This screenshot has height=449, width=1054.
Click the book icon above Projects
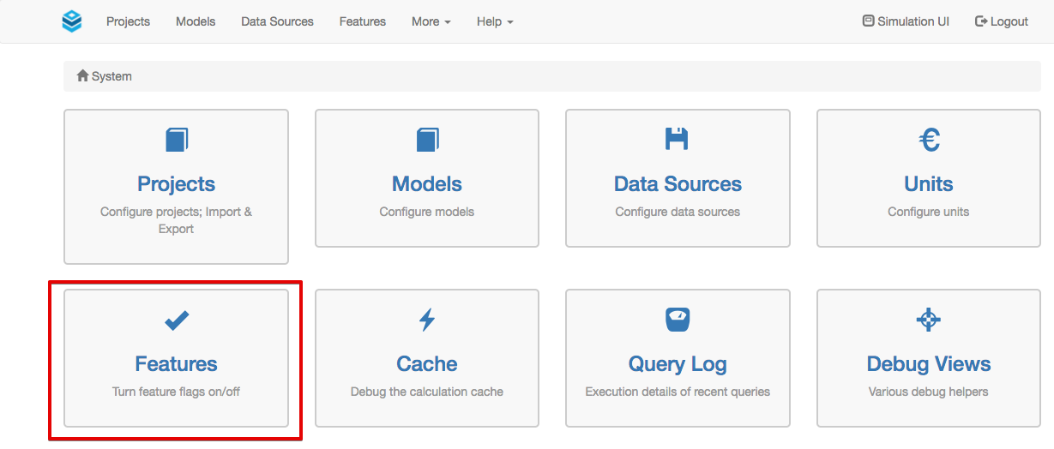coord(177,140)
